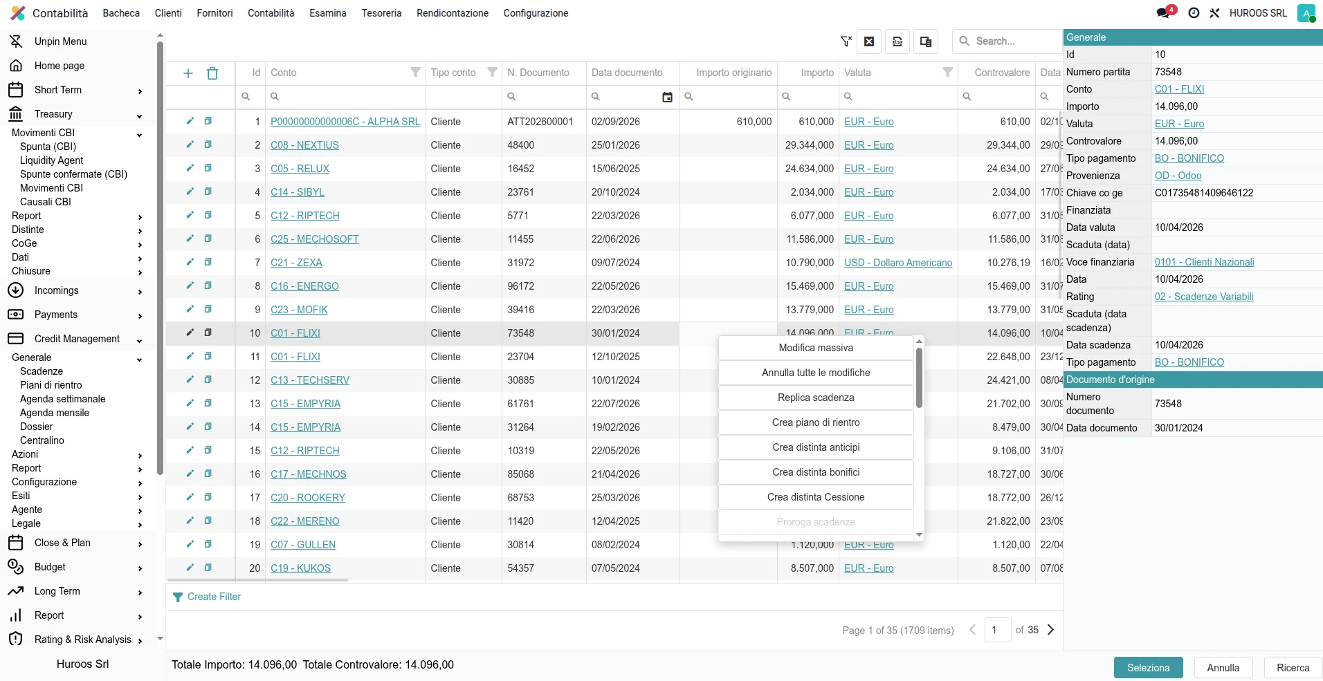This screenshot has width=1323, height=681.
Task: Click the plus icon to add row
Action: point(188,73)
